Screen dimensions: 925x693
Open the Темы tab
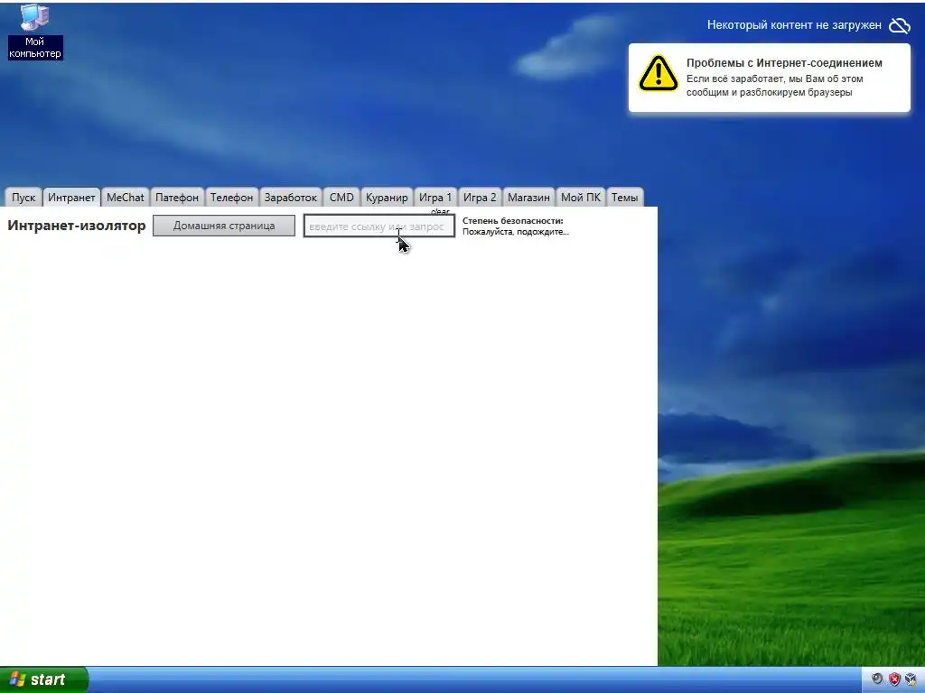[625, 198]
